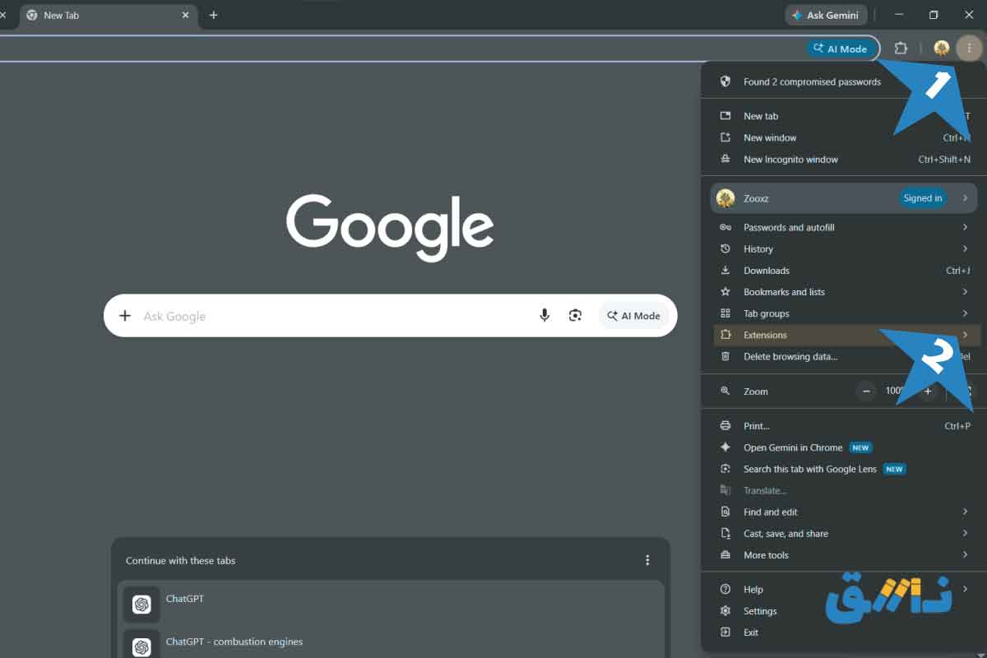Click the Google logo
This screenshot has width=987, height=658.
[390, 228]
